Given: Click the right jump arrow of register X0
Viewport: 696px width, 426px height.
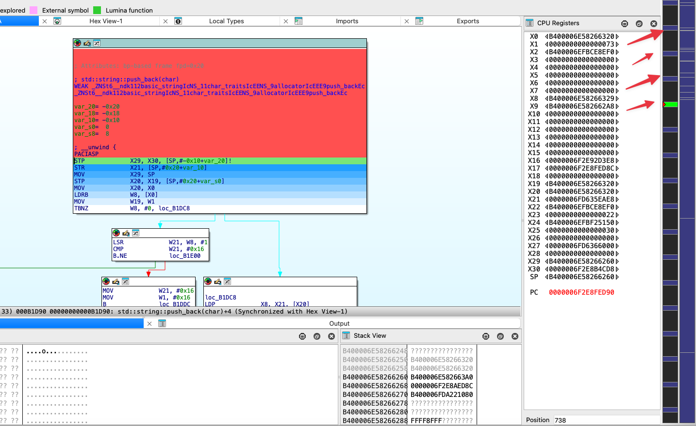Looking at the screenshot, I should point(617,37).
